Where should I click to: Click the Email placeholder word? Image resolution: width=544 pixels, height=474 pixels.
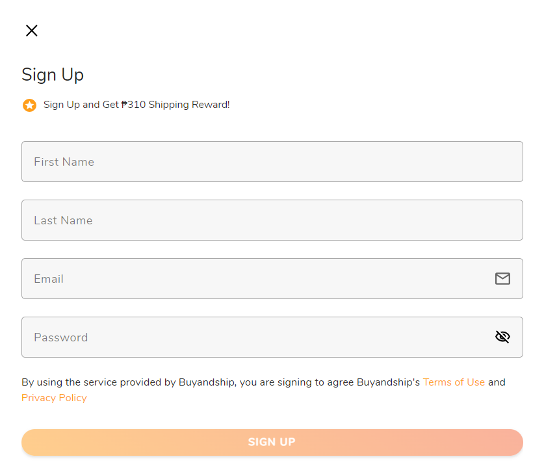coord(49,279)
